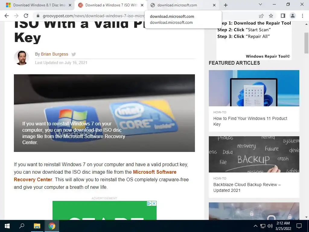
Task: Share this page via share icon
Action: point(261,16)
